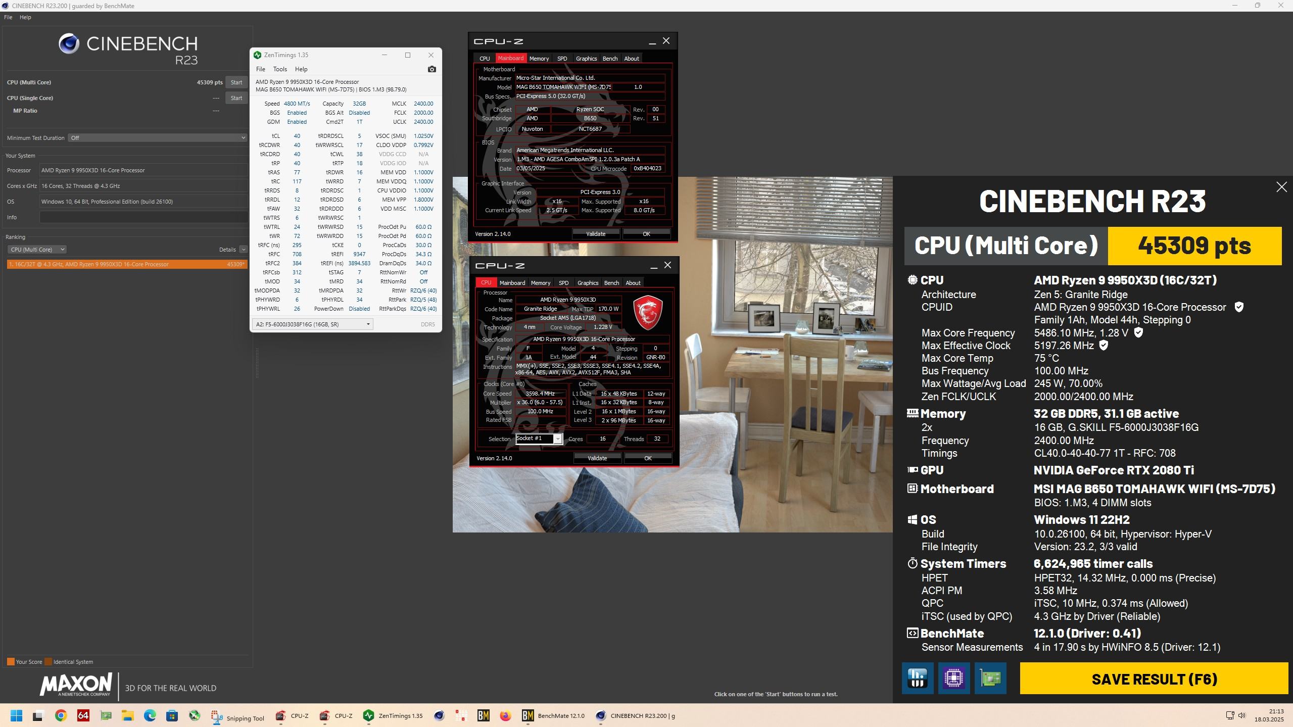Launch Microsoft Edge from the taskbar
Screen dimensions: 1293x727
point(150,715)
